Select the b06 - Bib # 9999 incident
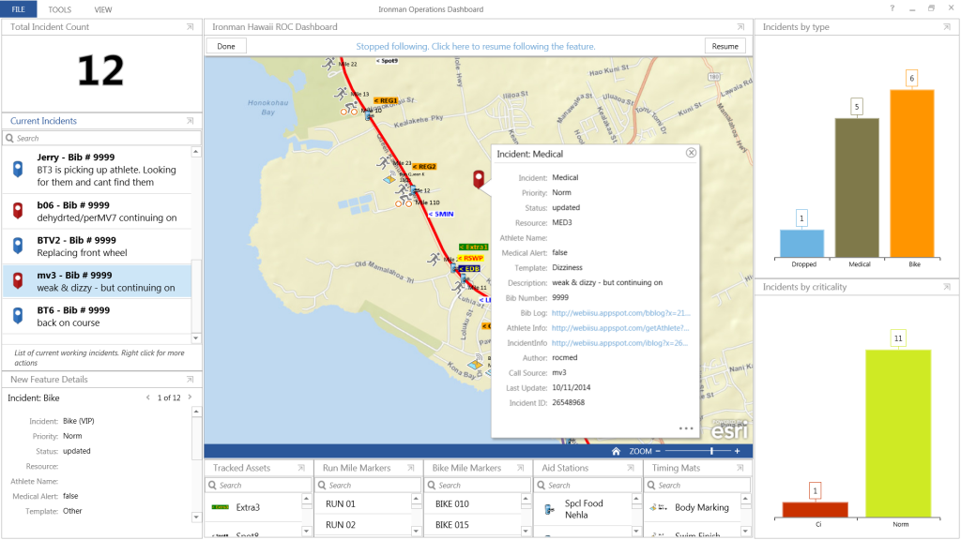 click(x=98, y=211)
